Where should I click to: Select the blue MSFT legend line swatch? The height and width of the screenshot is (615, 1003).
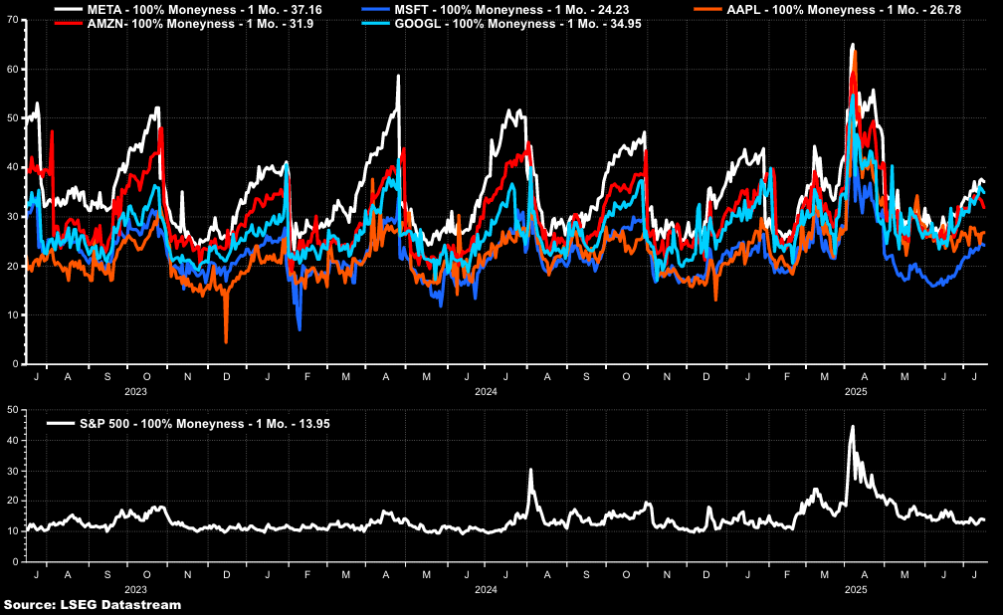[376, 10]
